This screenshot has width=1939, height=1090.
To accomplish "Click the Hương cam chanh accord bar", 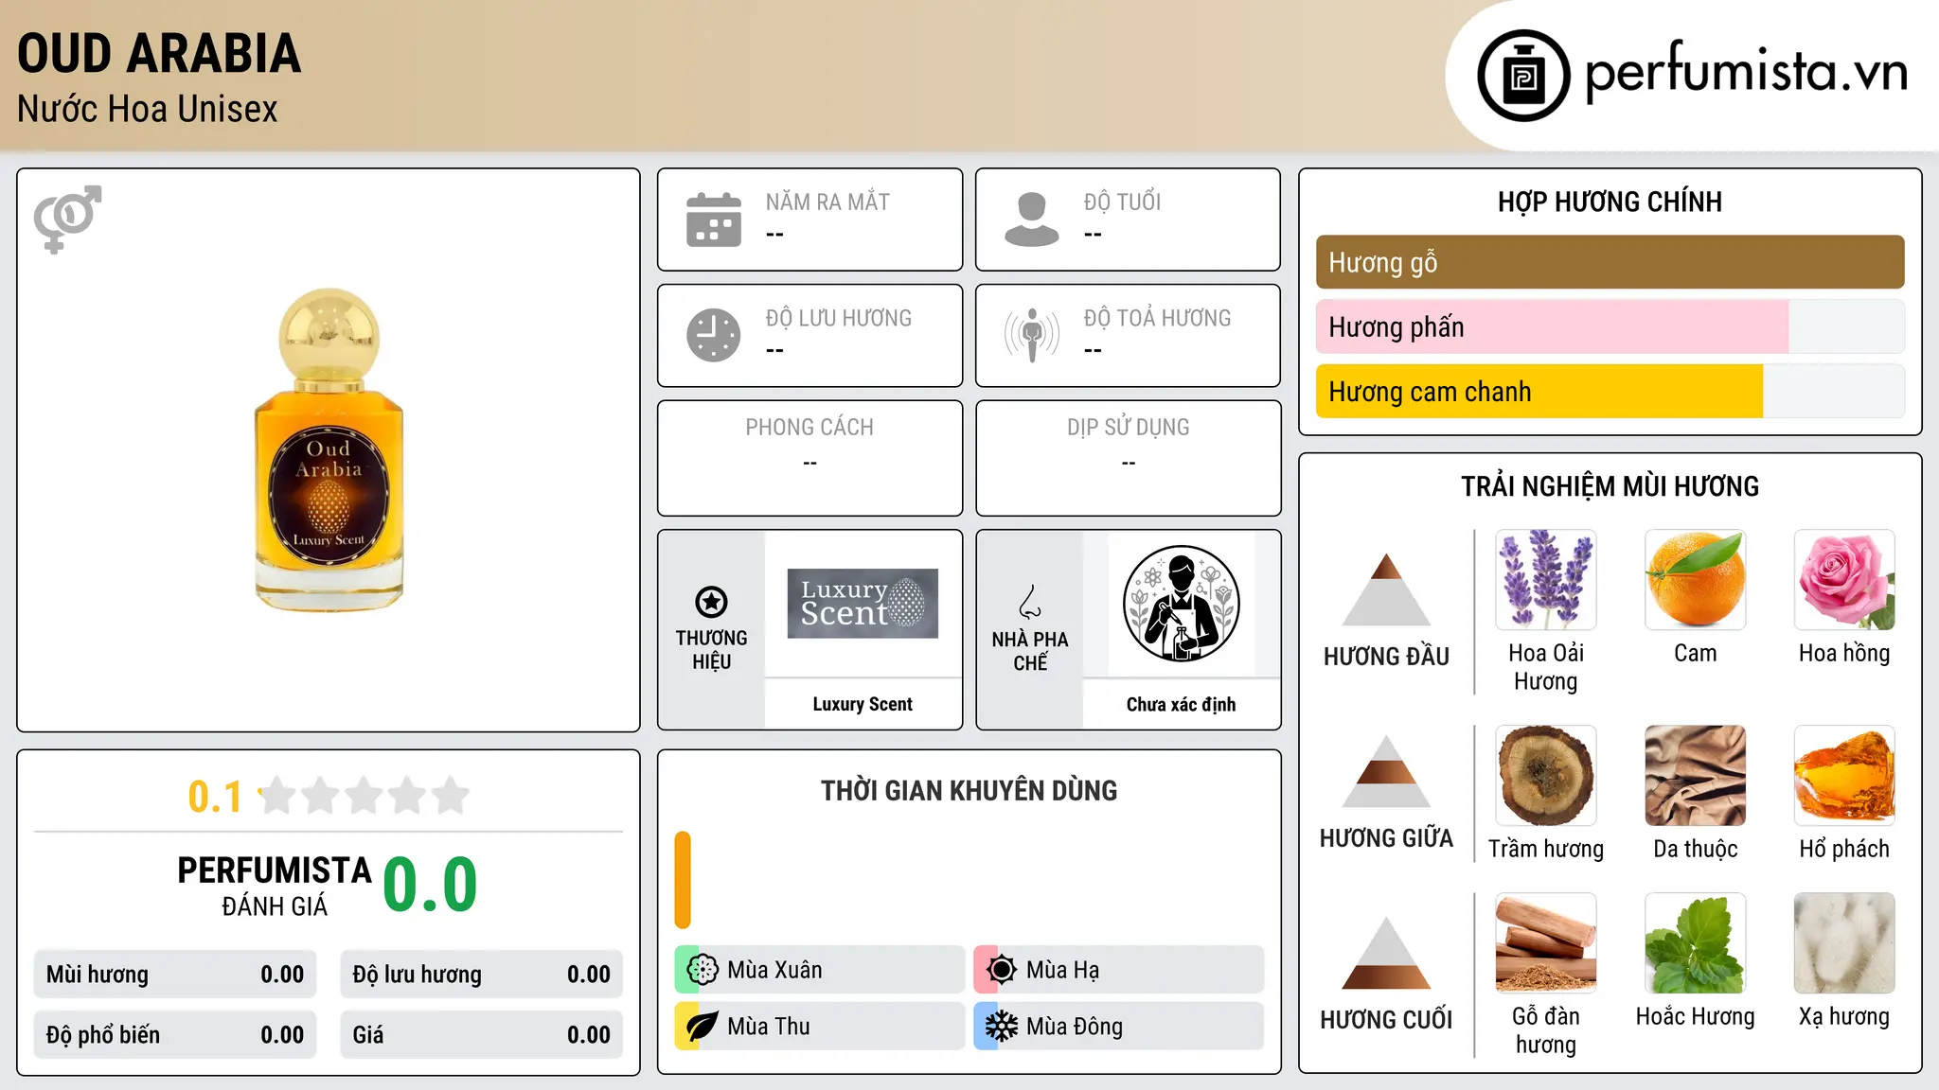I will point(1610,391).
